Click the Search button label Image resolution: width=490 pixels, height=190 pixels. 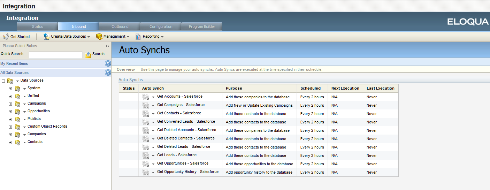click(x=98, y=54)
